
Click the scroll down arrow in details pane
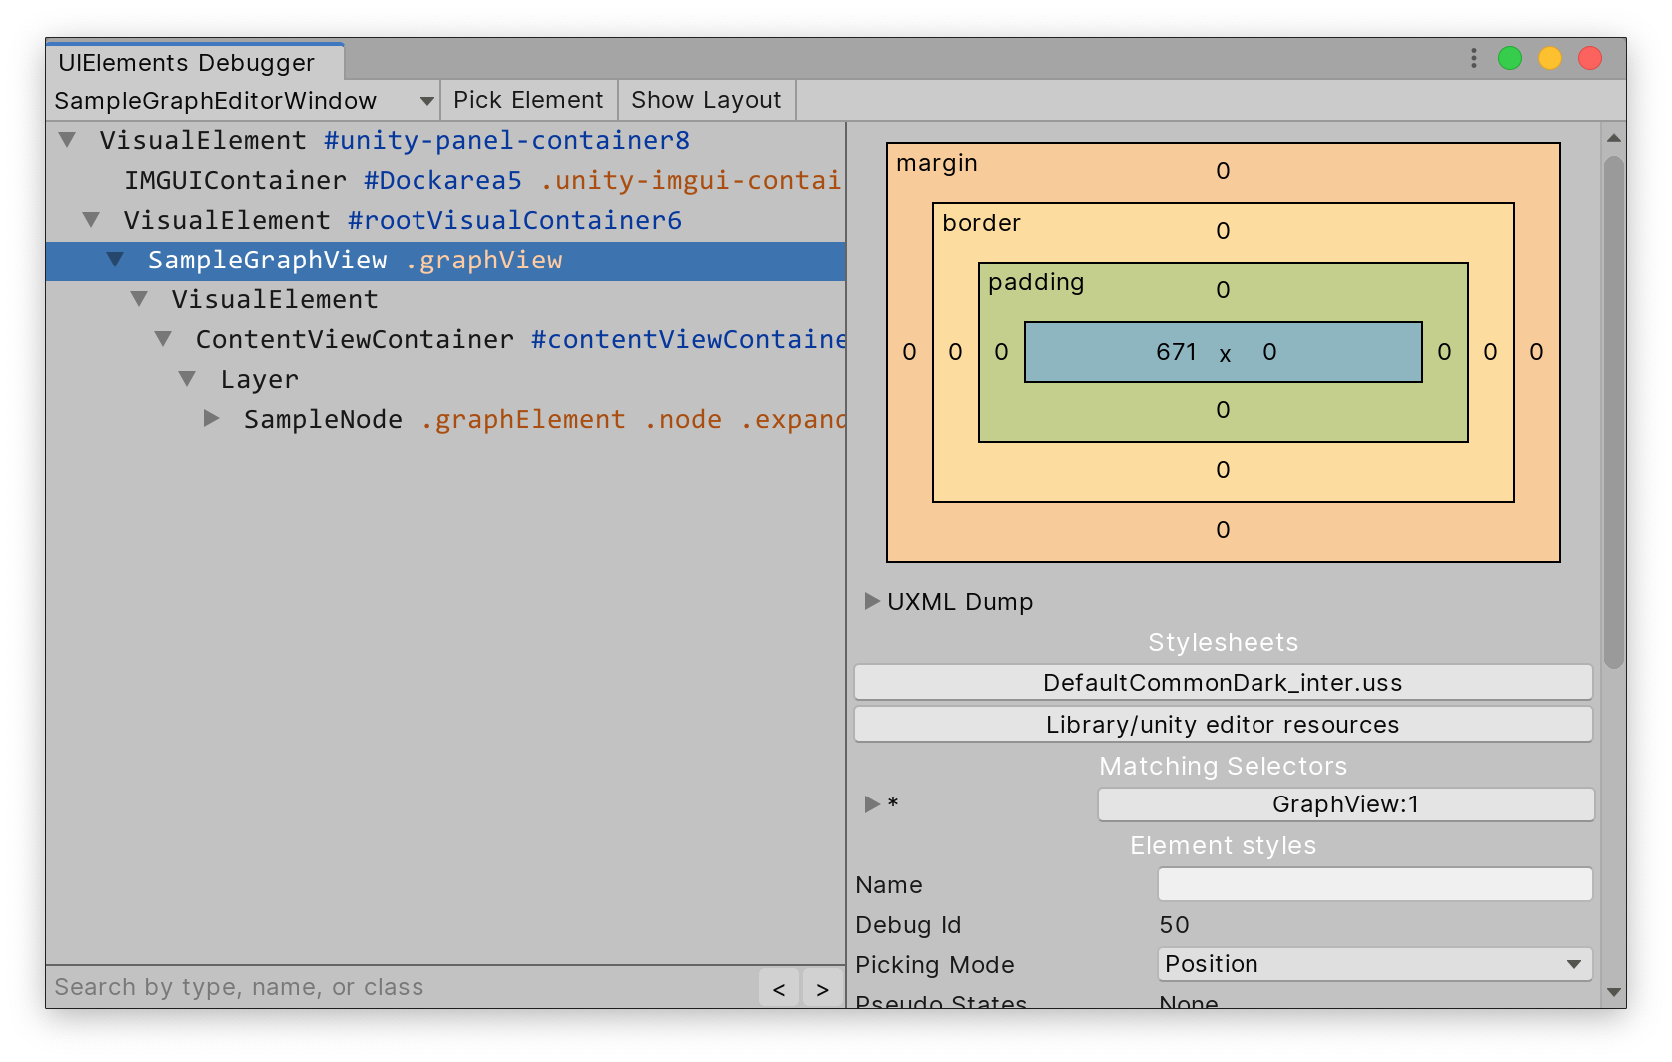click(1613, 992)
